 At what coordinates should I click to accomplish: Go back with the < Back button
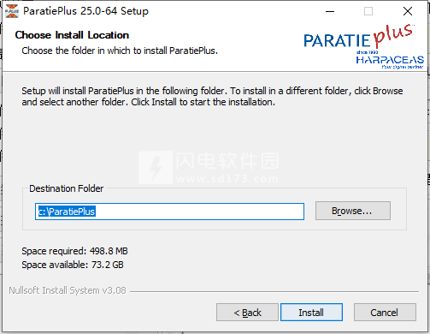(247, 313)
